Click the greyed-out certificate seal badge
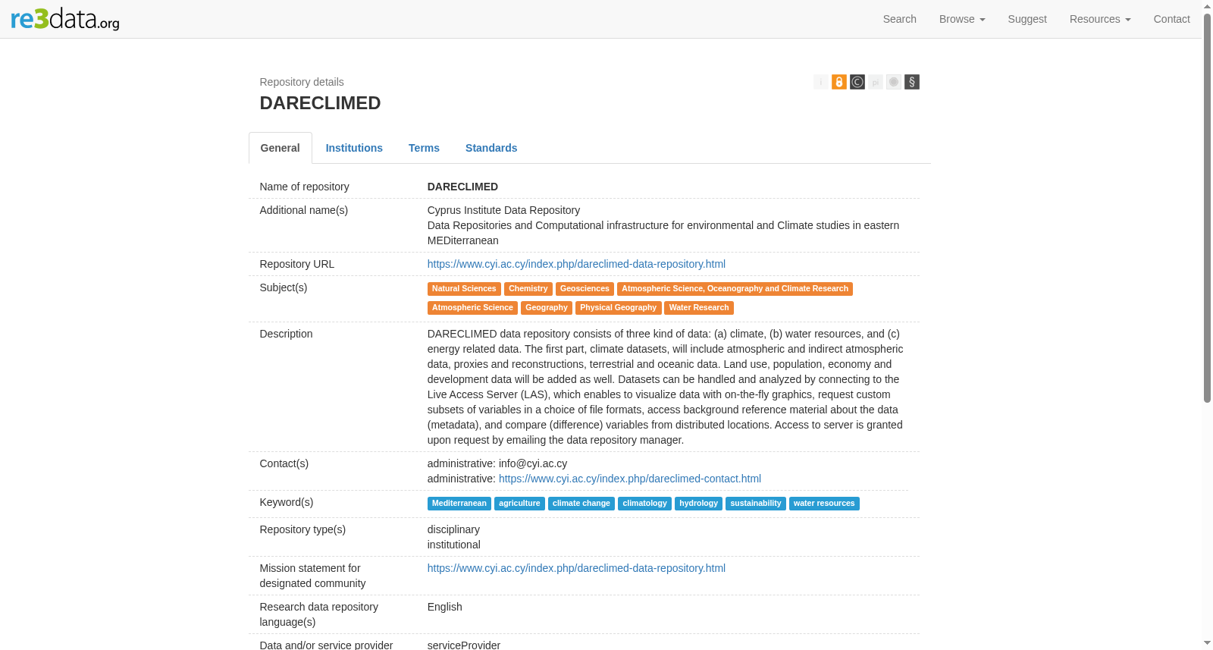1213x650 pixels. pos(894,82)
